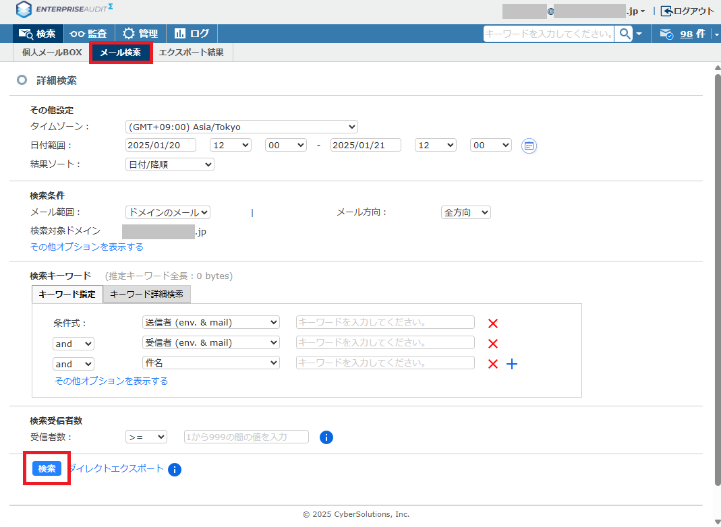Viewport: 721px width, 527px height.
Task: Click the blue 検索 button
Action: (x=47, y=468)
